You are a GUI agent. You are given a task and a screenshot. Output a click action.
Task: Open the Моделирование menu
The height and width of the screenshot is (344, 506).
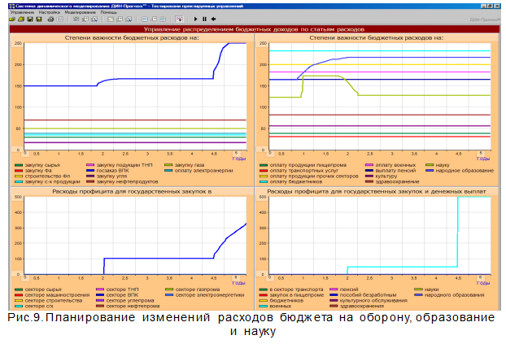click(x=78, y=12)
